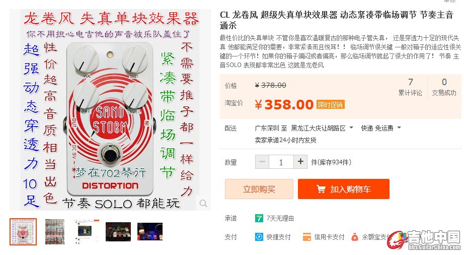
Task: Click the 限时促销 promotion tag
Action: point(330,105)
